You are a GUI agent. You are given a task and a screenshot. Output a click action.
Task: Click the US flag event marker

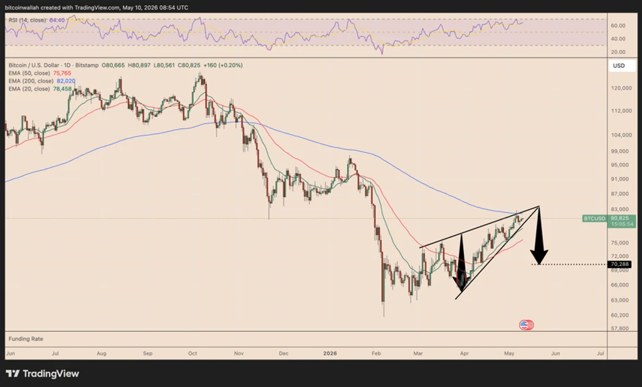pos(526,325)
